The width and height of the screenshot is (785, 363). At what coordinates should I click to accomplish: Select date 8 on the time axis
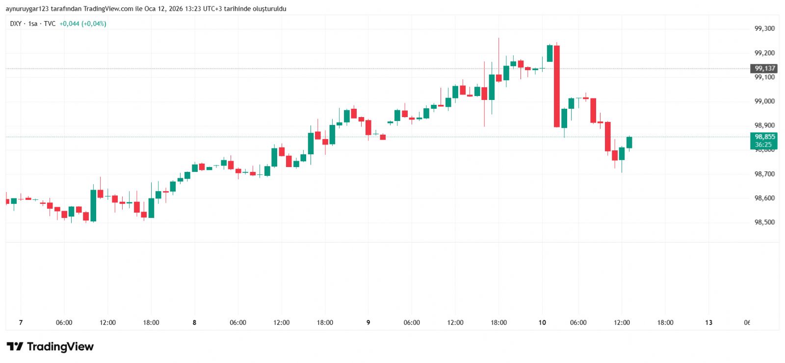pyautogui.click(x=194, y=322)
